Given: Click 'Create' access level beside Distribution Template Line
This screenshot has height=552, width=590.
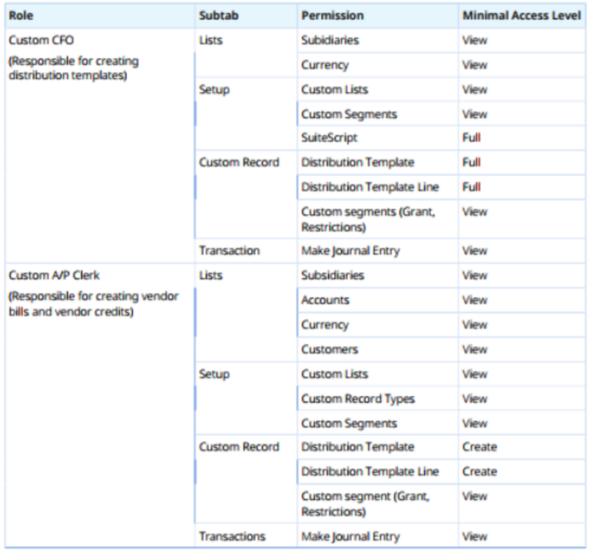Looking at the screenshot, I should 479,471.
